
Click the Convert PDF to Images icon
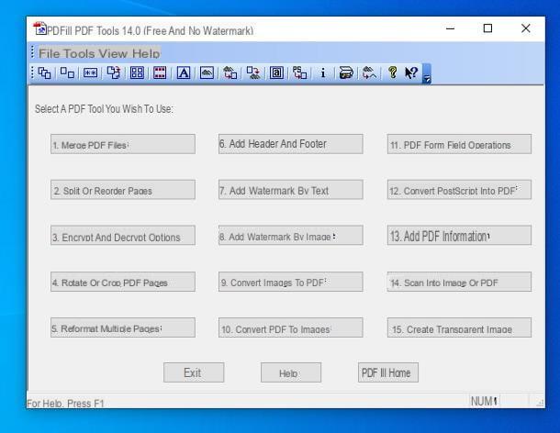(x=253, y=72)
